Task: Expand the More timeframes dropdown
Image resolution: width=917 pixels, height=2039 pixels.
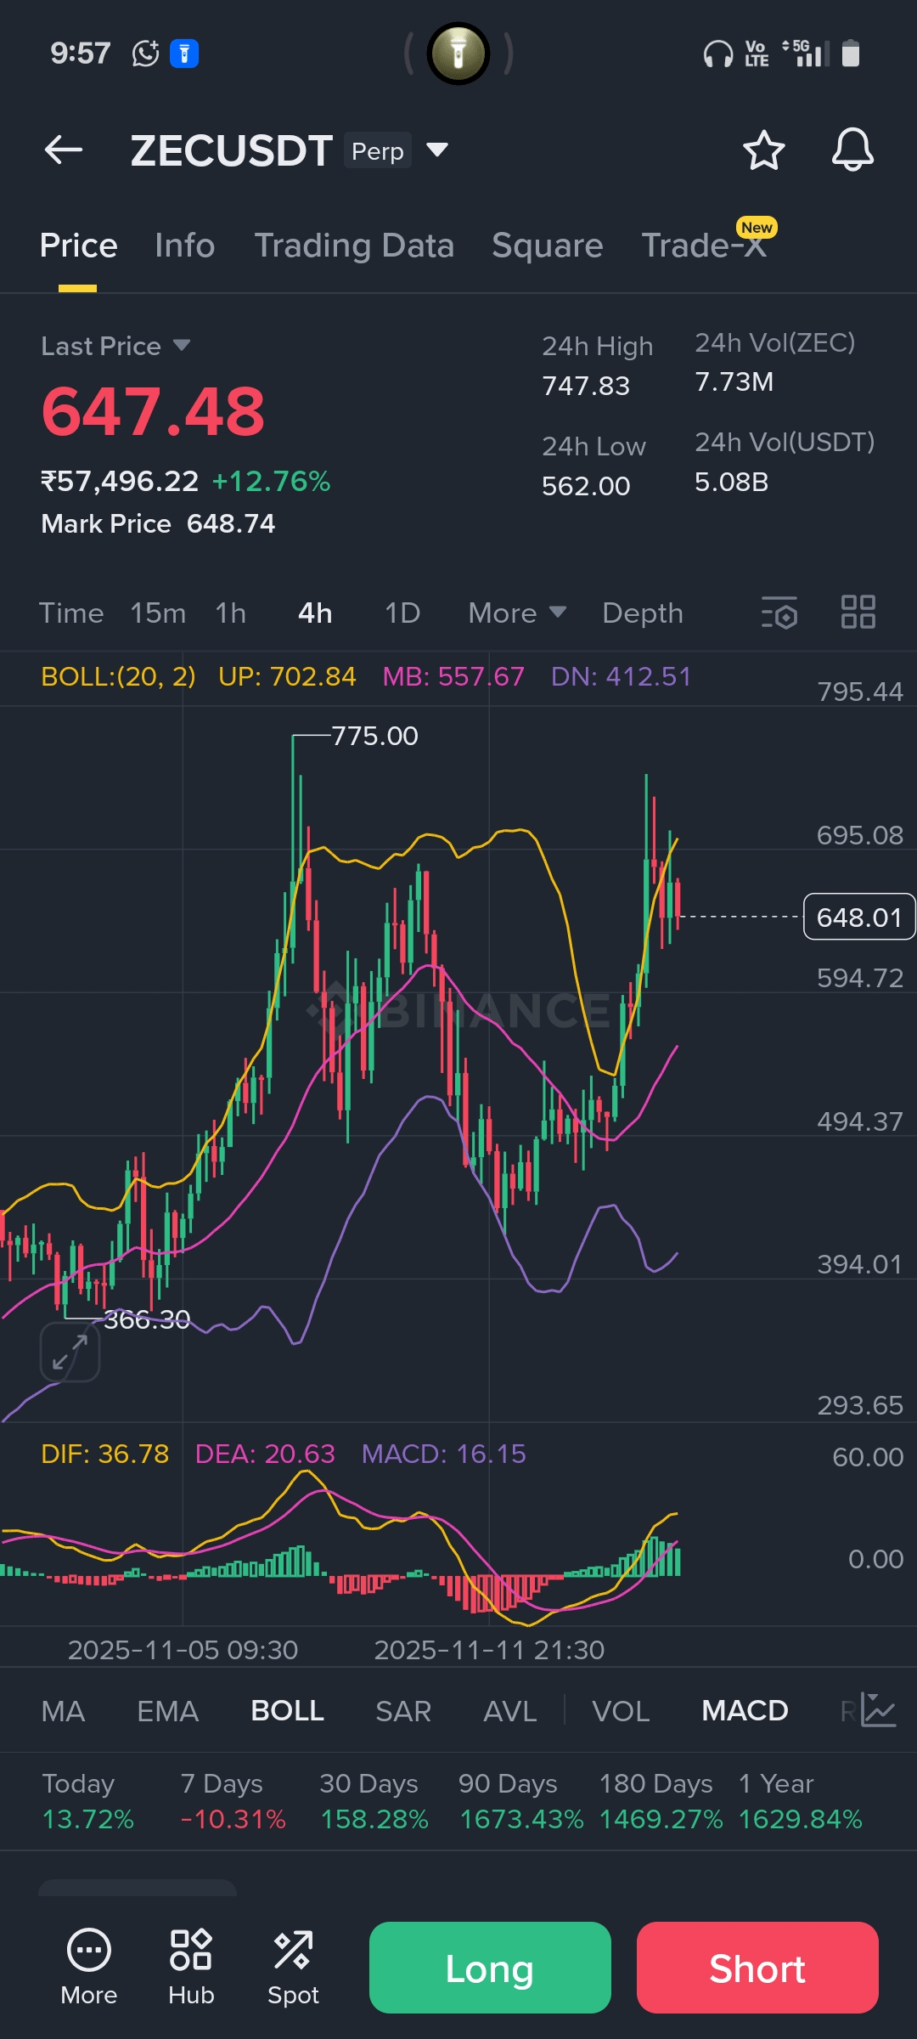Action: click(x=517, y=613)
